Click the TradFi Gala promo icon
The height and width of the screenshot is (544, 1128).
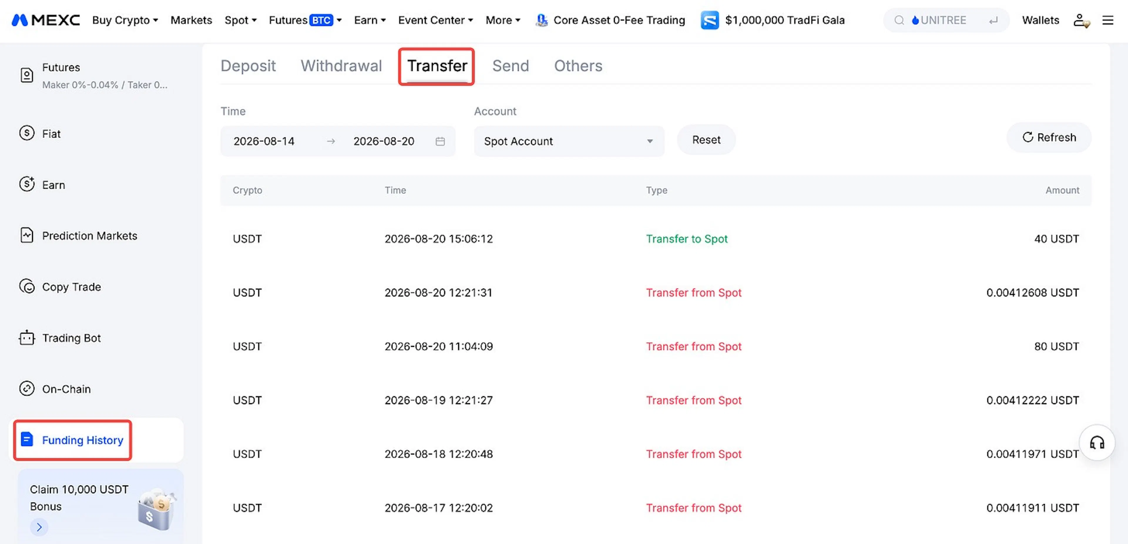(709, 20)
